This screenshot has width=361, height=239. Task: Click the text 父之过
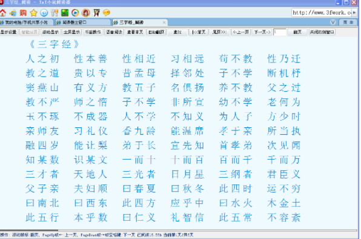click(x=284, y=88)
